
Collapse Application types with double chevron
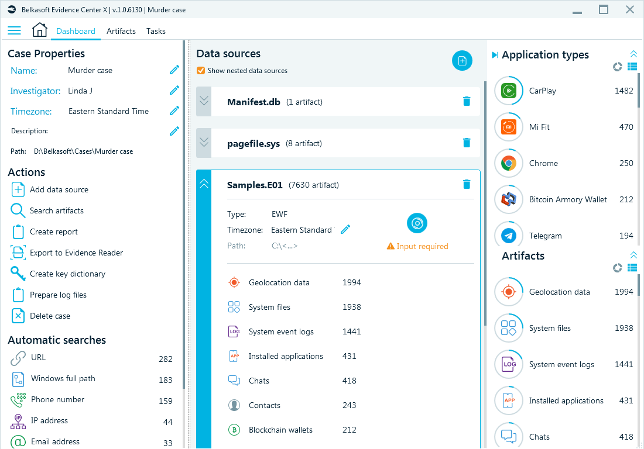[633, 54]
